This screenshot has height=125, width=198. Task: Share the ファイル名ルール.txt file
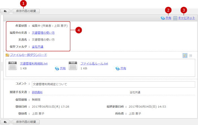[121, 68]
